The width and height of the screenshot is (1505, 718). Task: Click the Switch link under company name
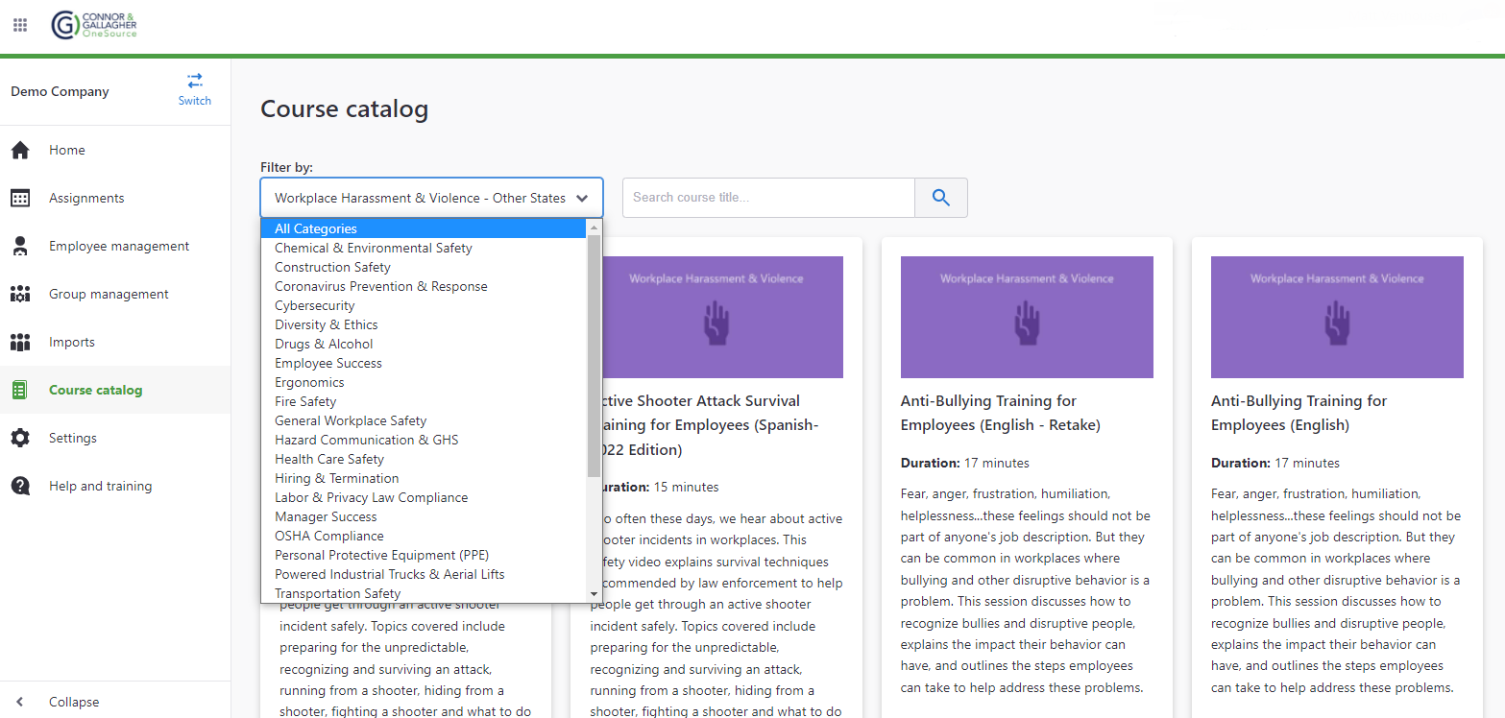(x=195, y=101)
